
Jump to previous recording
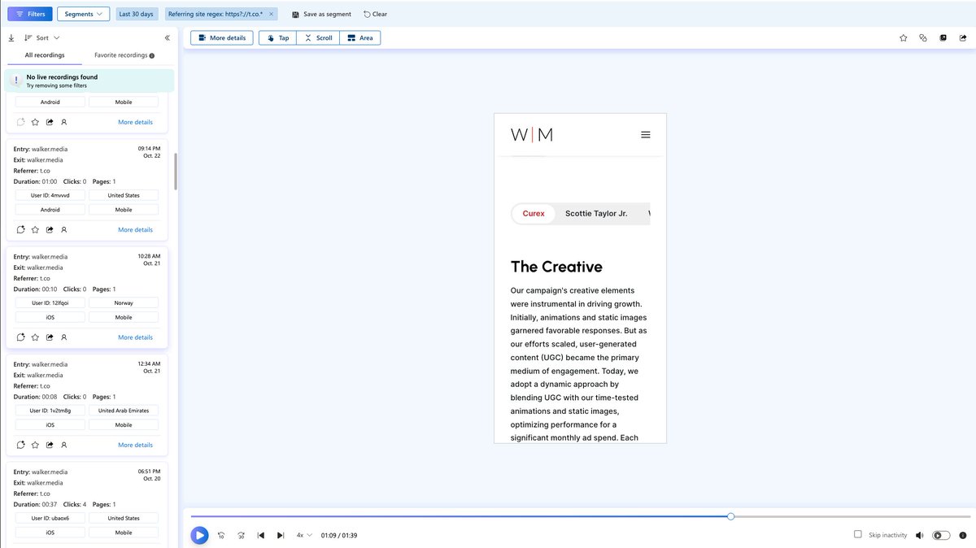(x=260, y=535)
